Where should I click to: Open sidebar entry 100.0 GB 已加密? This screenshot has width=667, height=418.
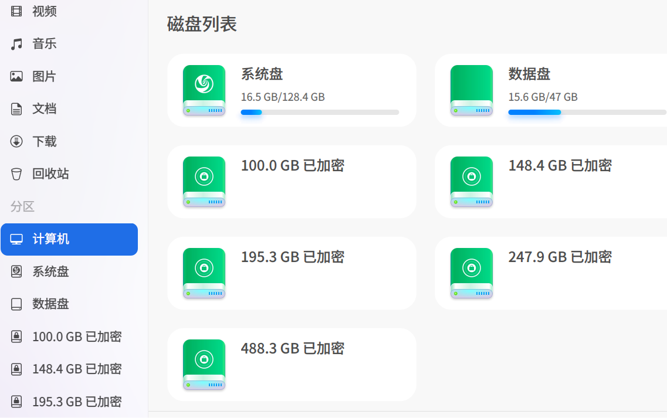69,337
